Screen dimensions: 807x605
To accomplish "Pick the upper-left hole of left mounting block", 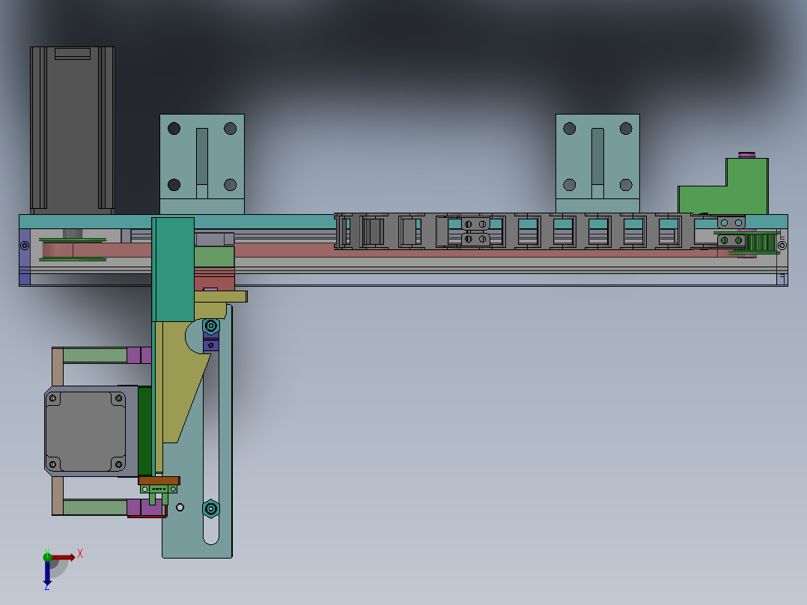I will tap(174, 128).
